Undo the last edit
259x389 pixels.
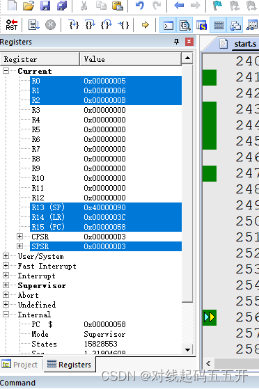140,6
